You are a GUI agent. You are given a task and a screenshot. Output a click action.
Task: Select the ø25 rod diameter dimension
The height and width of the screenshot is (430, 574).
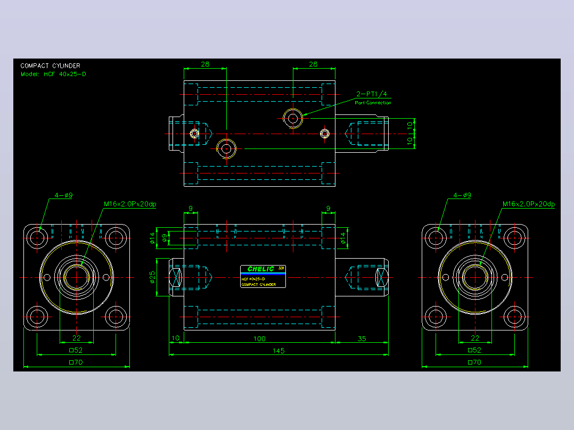152,277
